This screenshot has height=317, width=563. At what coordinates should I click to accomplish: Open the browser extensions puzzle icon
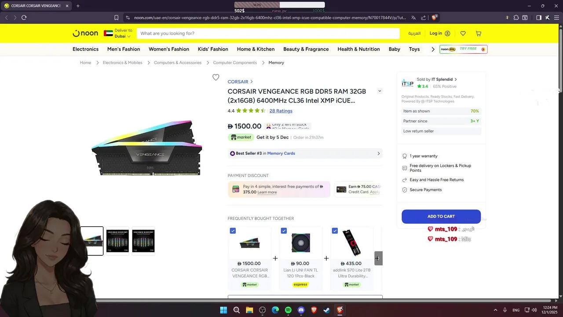(516, 18)
